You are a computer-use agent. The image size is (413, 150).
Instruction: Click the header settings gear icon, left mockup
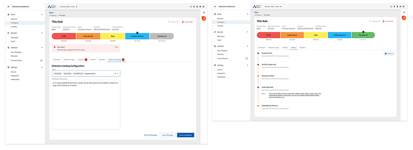click(203, 6)
